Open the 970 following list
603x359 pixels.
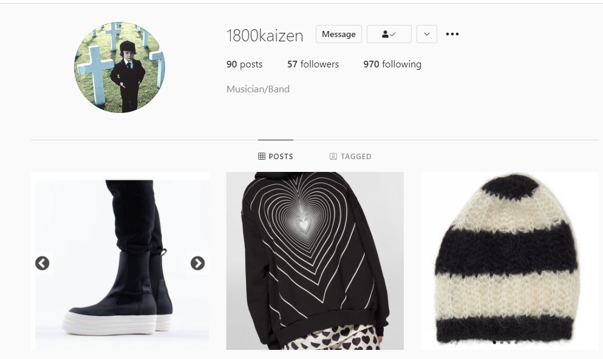click(x=392, y=64)
